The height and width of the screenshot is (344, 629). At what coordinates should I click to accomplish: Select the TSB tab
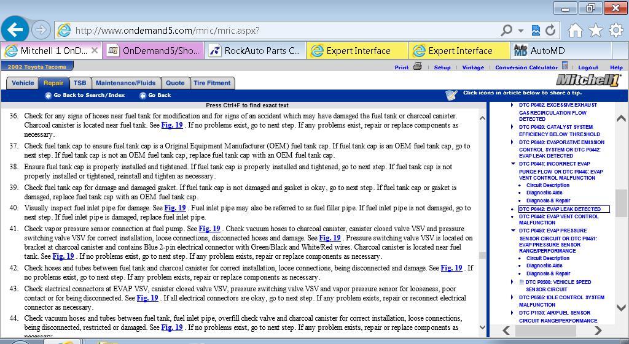80,83
